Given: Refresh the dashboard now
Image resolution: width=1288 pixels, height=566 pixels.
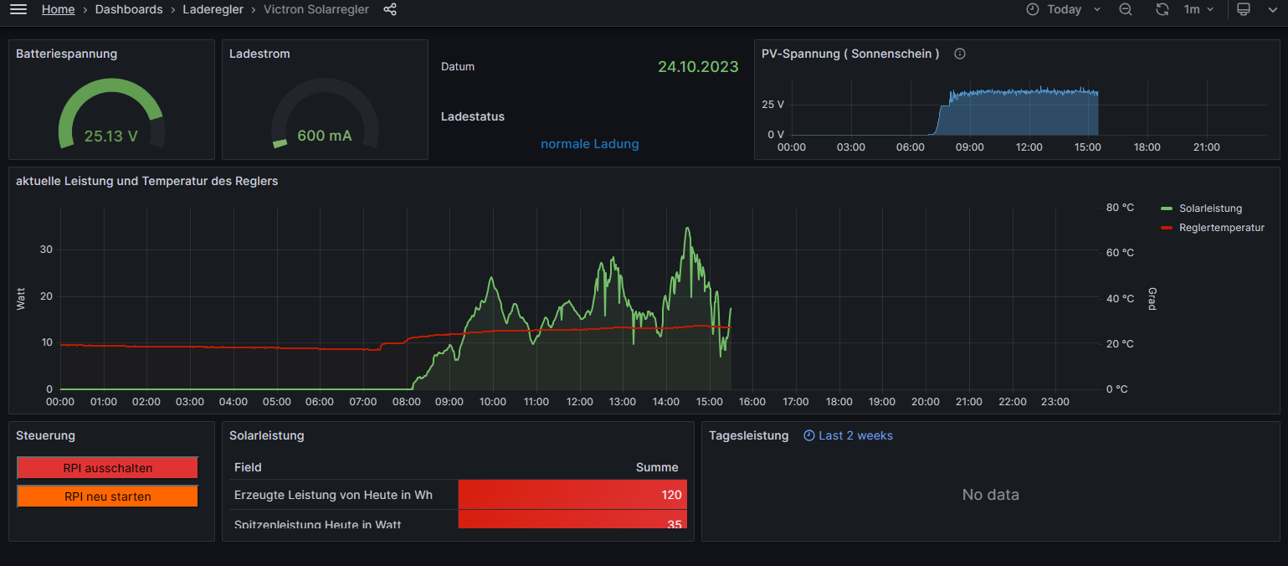Looking at the screenshot, I should point(1162,9).
